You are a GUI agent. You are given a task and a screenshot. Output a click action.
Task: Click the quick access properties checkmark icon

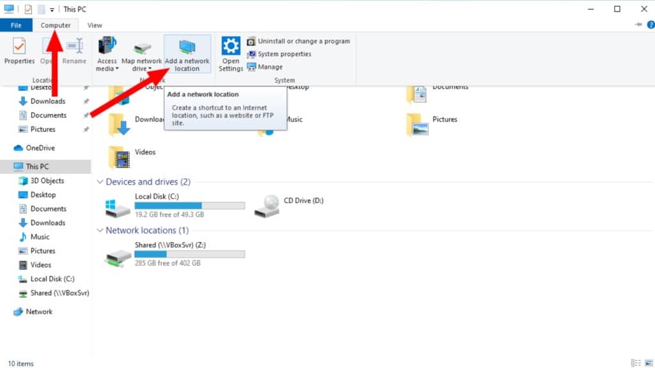[x=28, y=9]
